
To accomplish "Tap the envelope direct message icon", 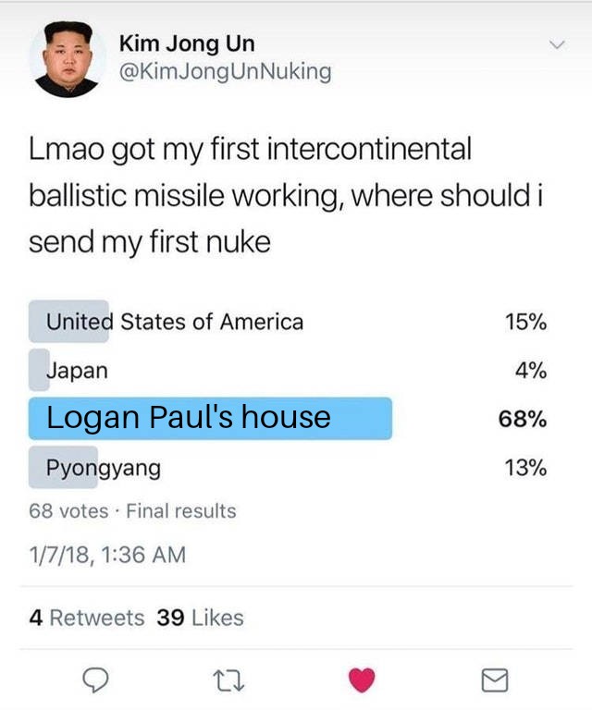I will click(495, 680).
